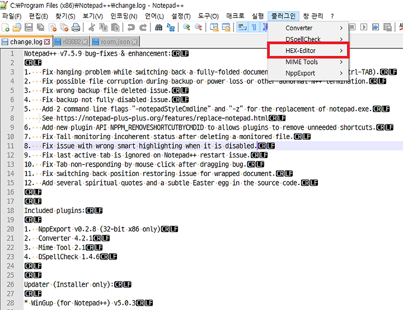Close current document using toolbar Close icon
Image resolution: width=403 pixels, height=310 pixels.
pos(53,27)
